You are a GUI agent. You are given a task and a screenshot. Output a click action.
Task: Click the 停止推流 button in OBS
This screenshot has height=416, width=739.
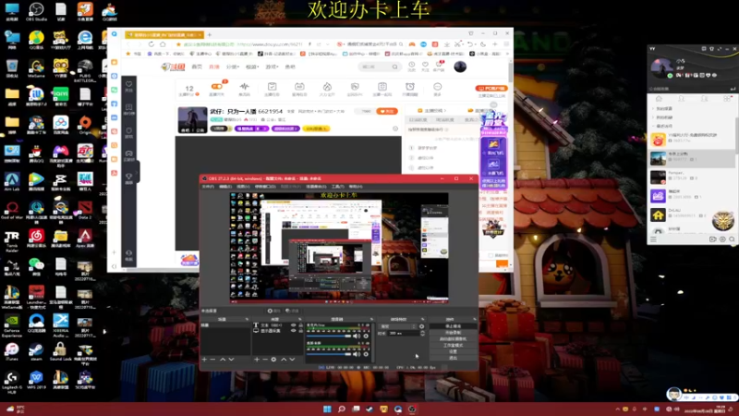pyautogui.click(x=453, y=326)
